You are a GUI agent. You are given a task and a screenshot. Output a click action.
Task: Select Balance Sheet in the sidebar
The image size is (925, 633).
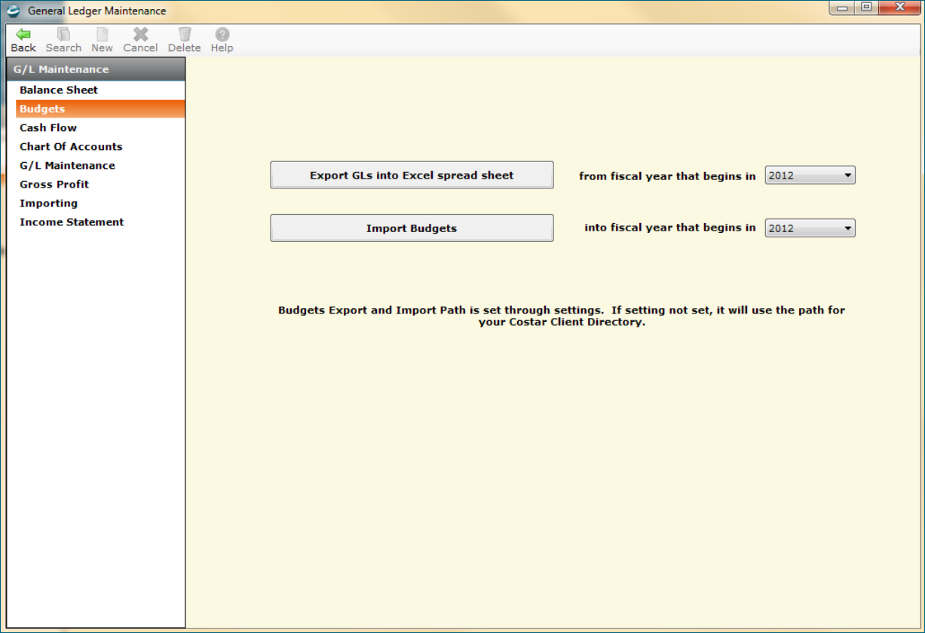tap(100, 90)
